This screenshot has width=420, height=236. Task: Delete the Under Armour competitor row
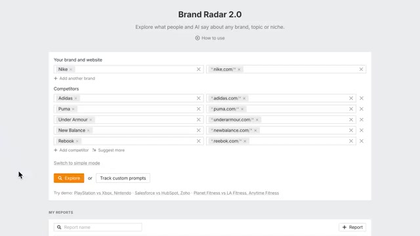tap(362, 119)
